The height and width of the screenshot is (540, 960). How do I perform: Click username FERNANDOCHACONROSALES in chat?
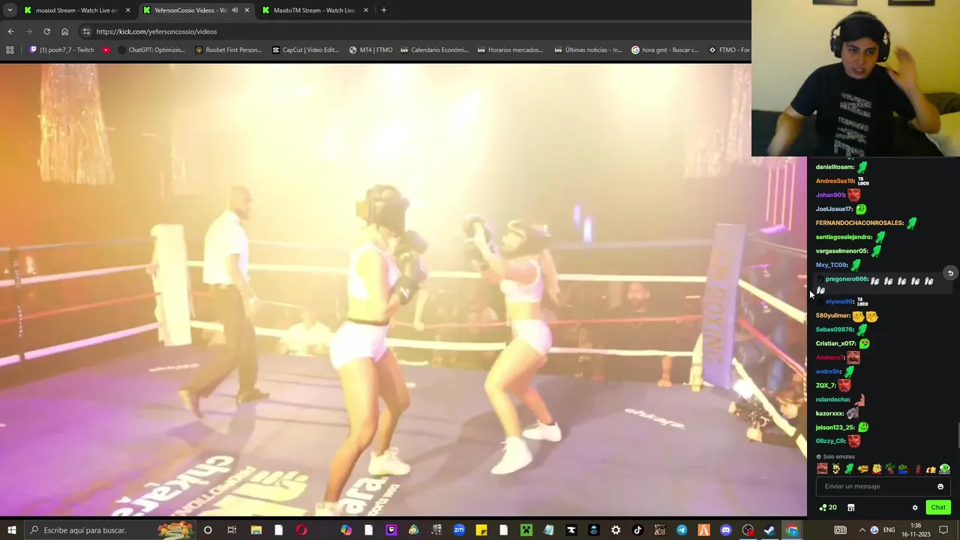click(x=859, y=223)
